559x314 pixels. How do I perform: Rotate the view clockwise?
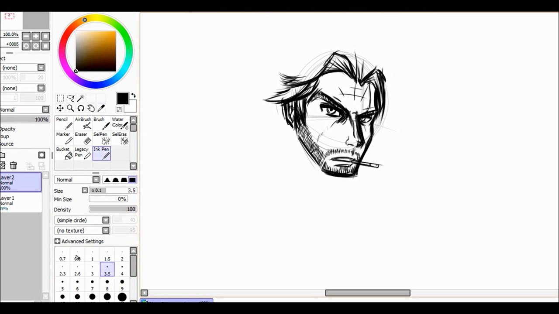36,46
